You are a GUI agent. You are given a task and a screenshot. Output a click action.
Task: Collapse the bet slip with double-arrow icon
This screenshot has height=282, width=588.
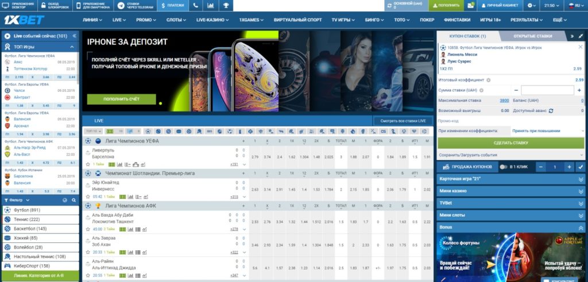572,36
